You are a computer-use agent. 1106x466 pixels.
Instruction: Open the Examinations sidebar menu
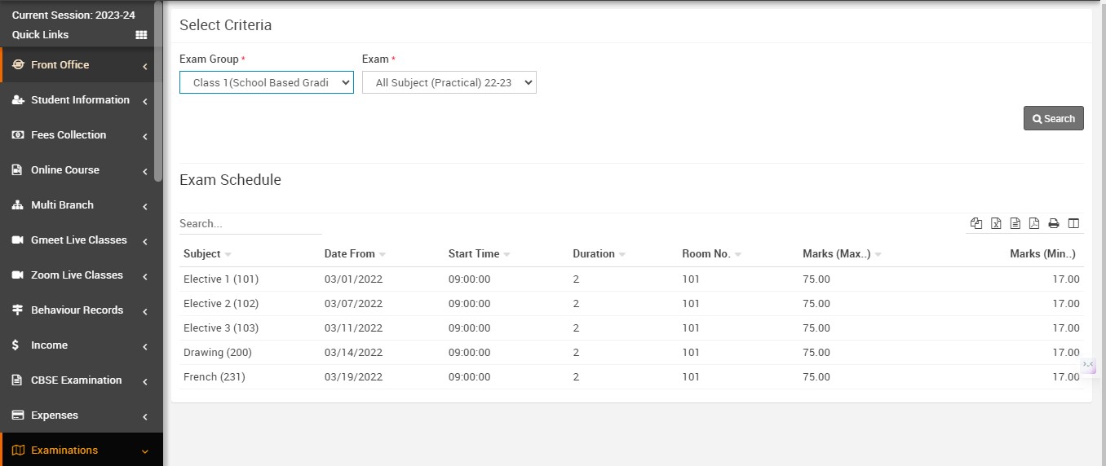[64, 451]
